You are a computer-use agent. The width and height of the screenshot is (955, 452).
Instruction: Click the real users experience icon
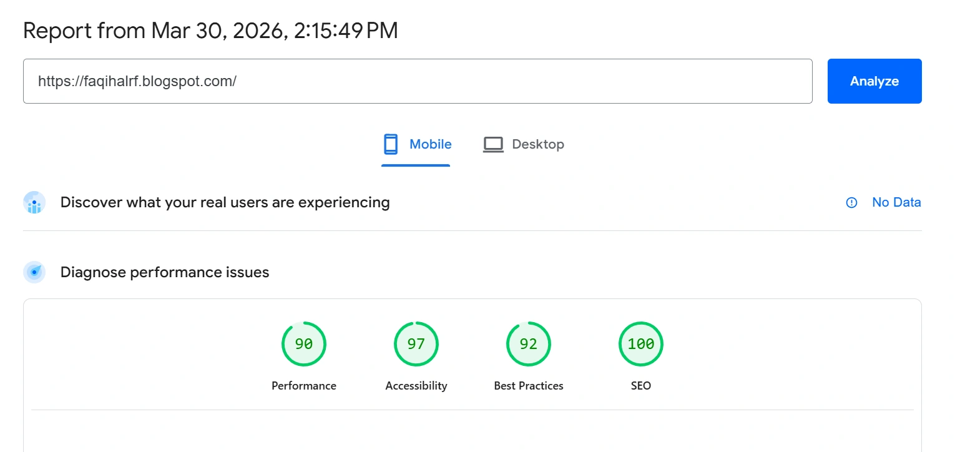pyautogui.click(x=34, y=202)
